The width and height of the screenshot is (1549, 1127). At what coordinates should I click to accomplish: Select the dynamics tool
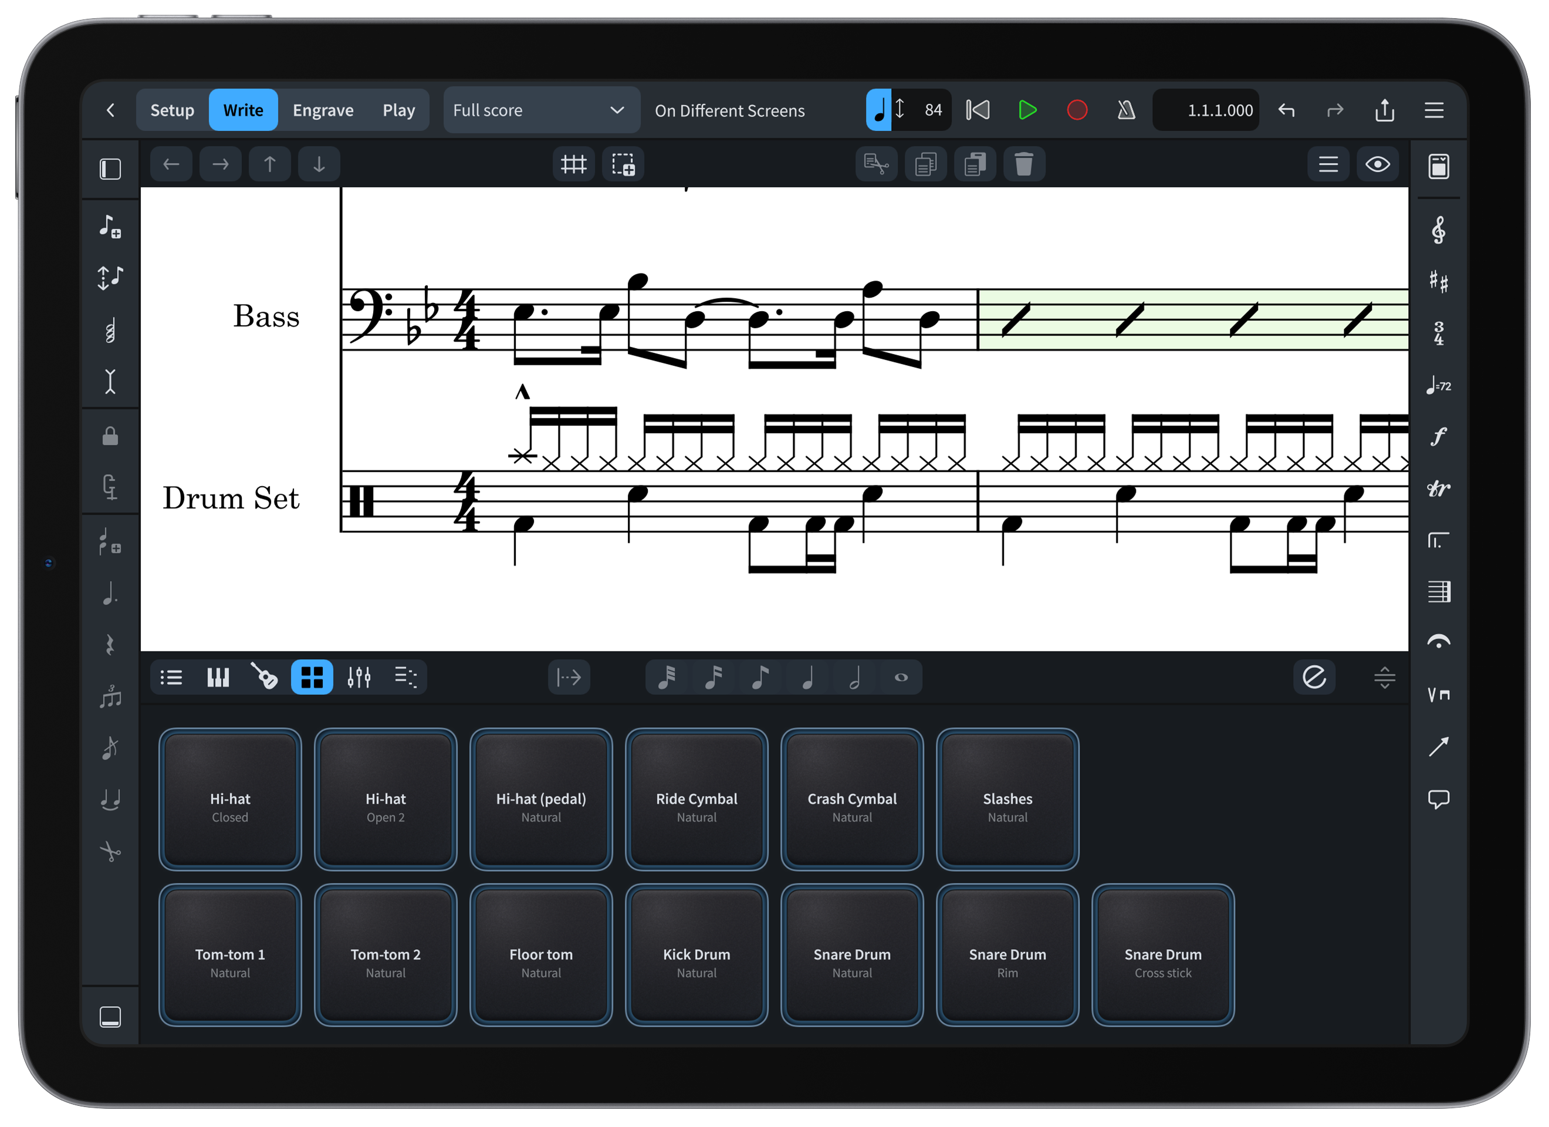coord(1439,437)
